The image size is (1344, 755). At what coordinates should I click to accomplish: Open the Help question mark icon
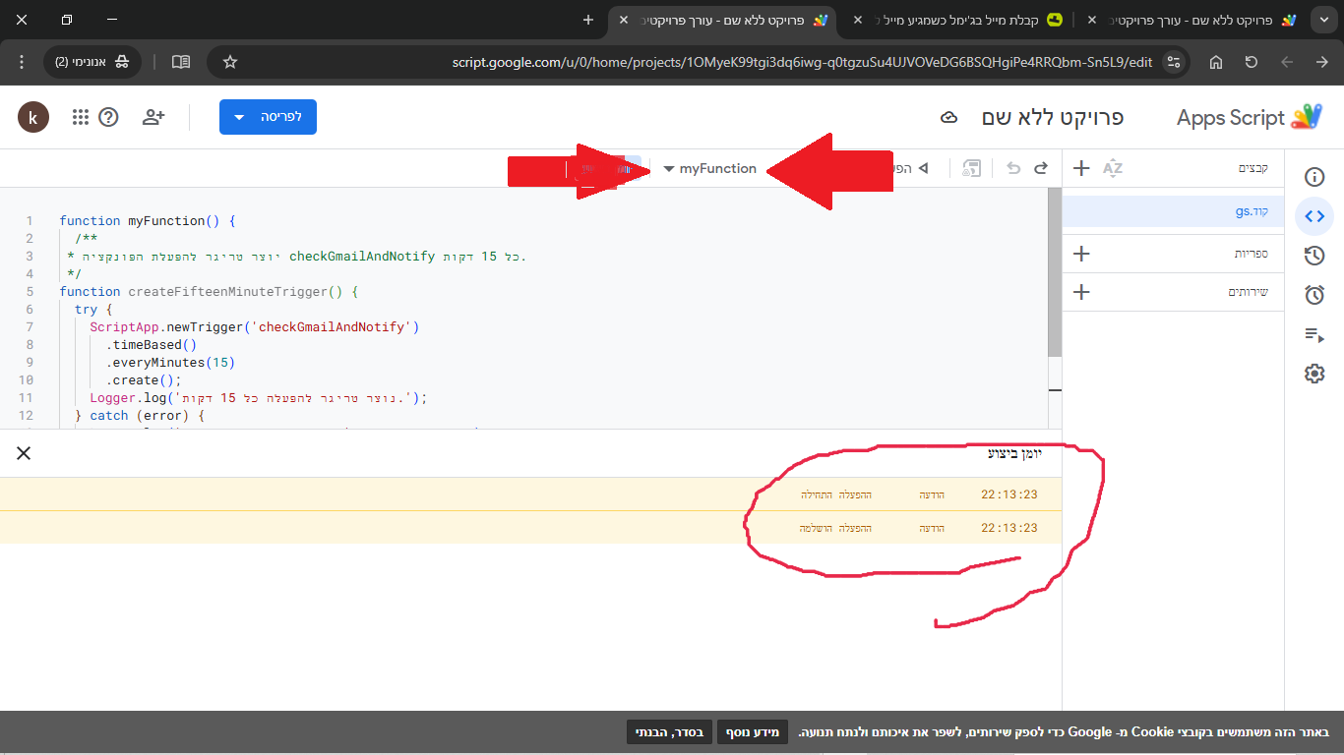(x=108, y=117)
